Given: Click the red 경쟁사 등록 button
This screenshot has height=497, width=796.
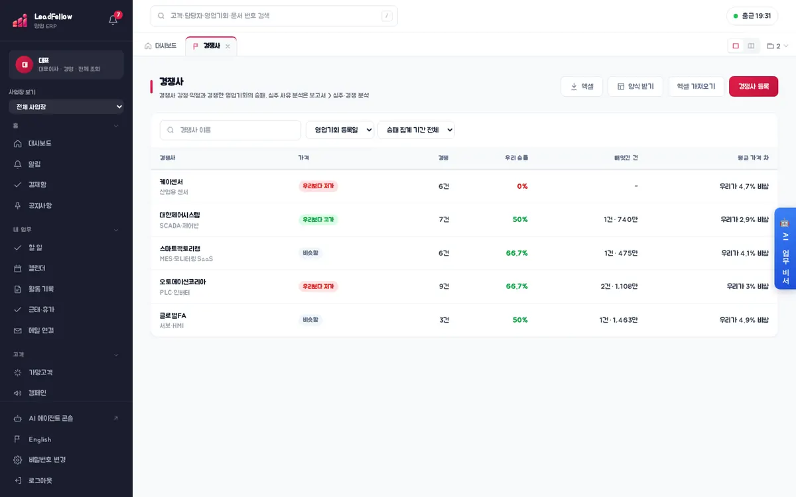Looking at the screenshot, I should coord(754,86).
